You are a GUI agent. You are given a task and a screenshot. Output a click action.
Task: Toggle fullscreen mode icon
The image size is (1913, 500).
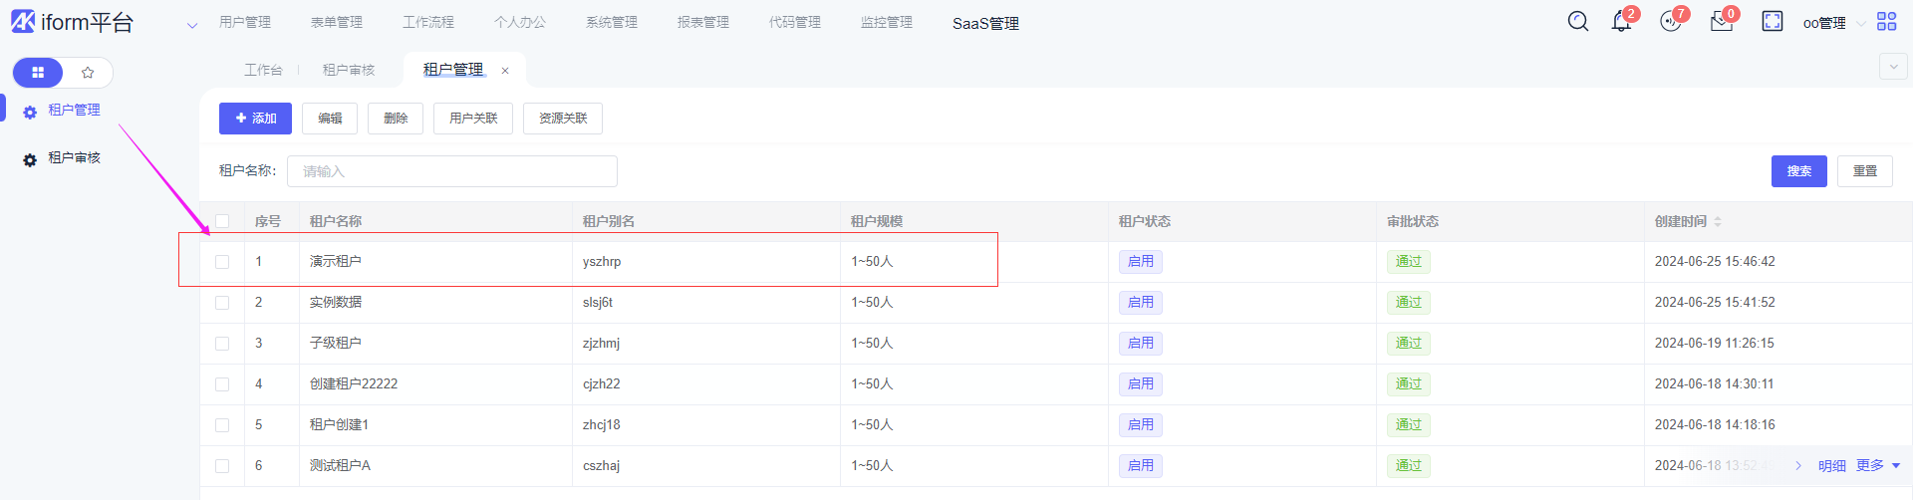[1772, 21]
